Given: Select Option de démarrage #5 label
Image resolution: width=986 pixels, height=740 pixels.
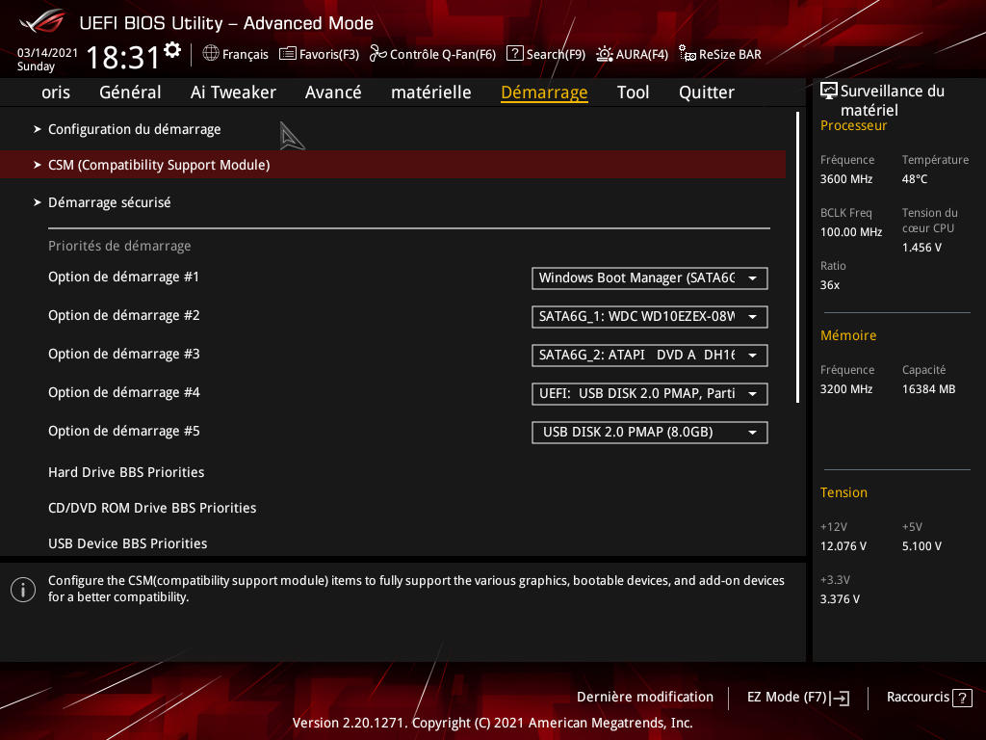Looking at the screenshot, I should (x=124, y=432).
